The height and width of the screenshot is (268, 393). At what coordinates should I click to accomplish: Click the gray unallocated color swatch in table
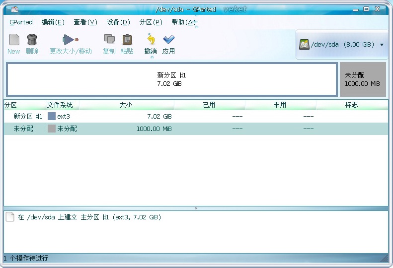click(x=52, y=129)
